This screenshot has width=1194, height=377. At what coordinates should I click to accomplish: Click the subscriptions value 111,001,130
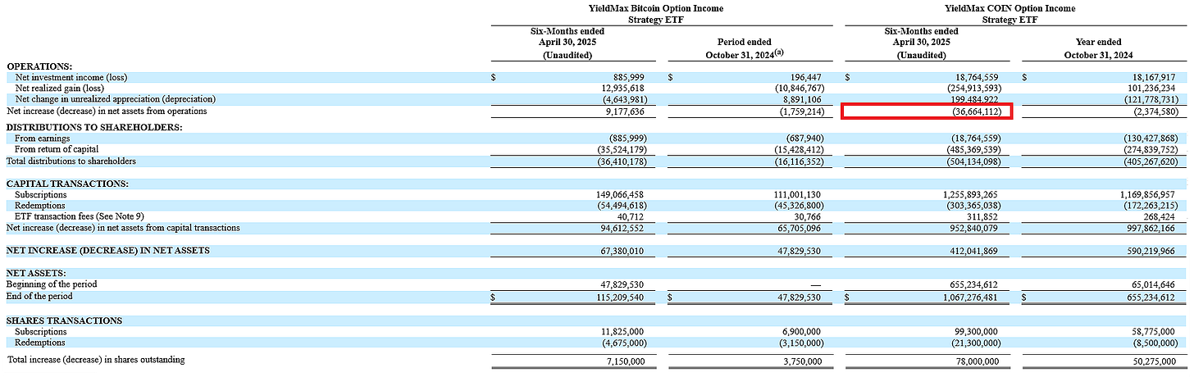click(x=800, y=194)
